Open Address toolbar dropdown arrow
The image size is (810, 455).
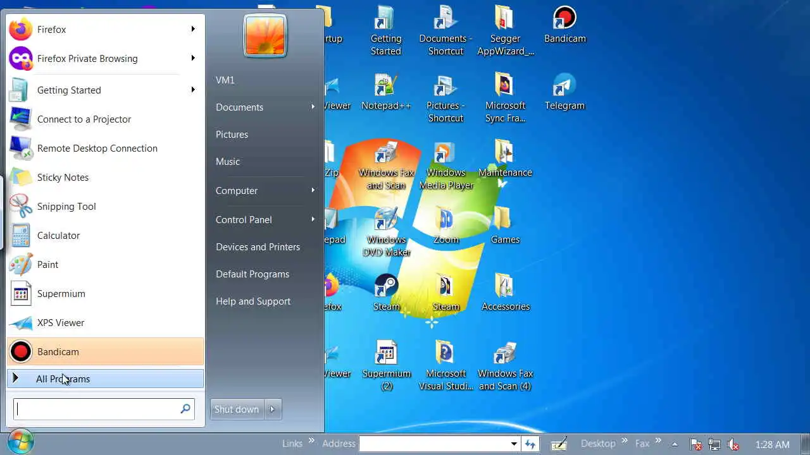(x=514, y=444)
